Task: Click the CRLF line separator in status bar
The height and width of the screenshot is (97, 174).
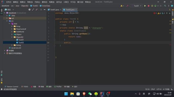Action: [153, 89]
